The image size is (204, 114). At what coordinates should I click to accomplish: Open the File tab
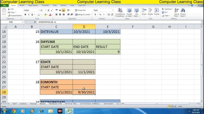pyautogui.click(x=4, y=5)
